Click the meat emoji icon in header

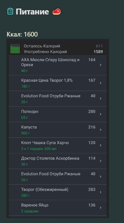pos(57,12)
